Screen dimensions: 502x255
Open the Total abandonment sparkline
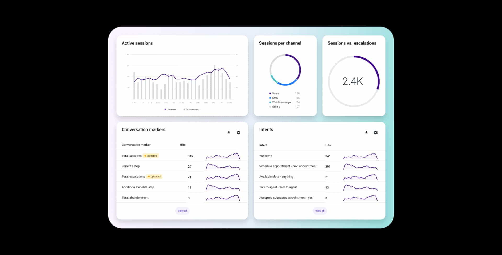click(223, 198)
